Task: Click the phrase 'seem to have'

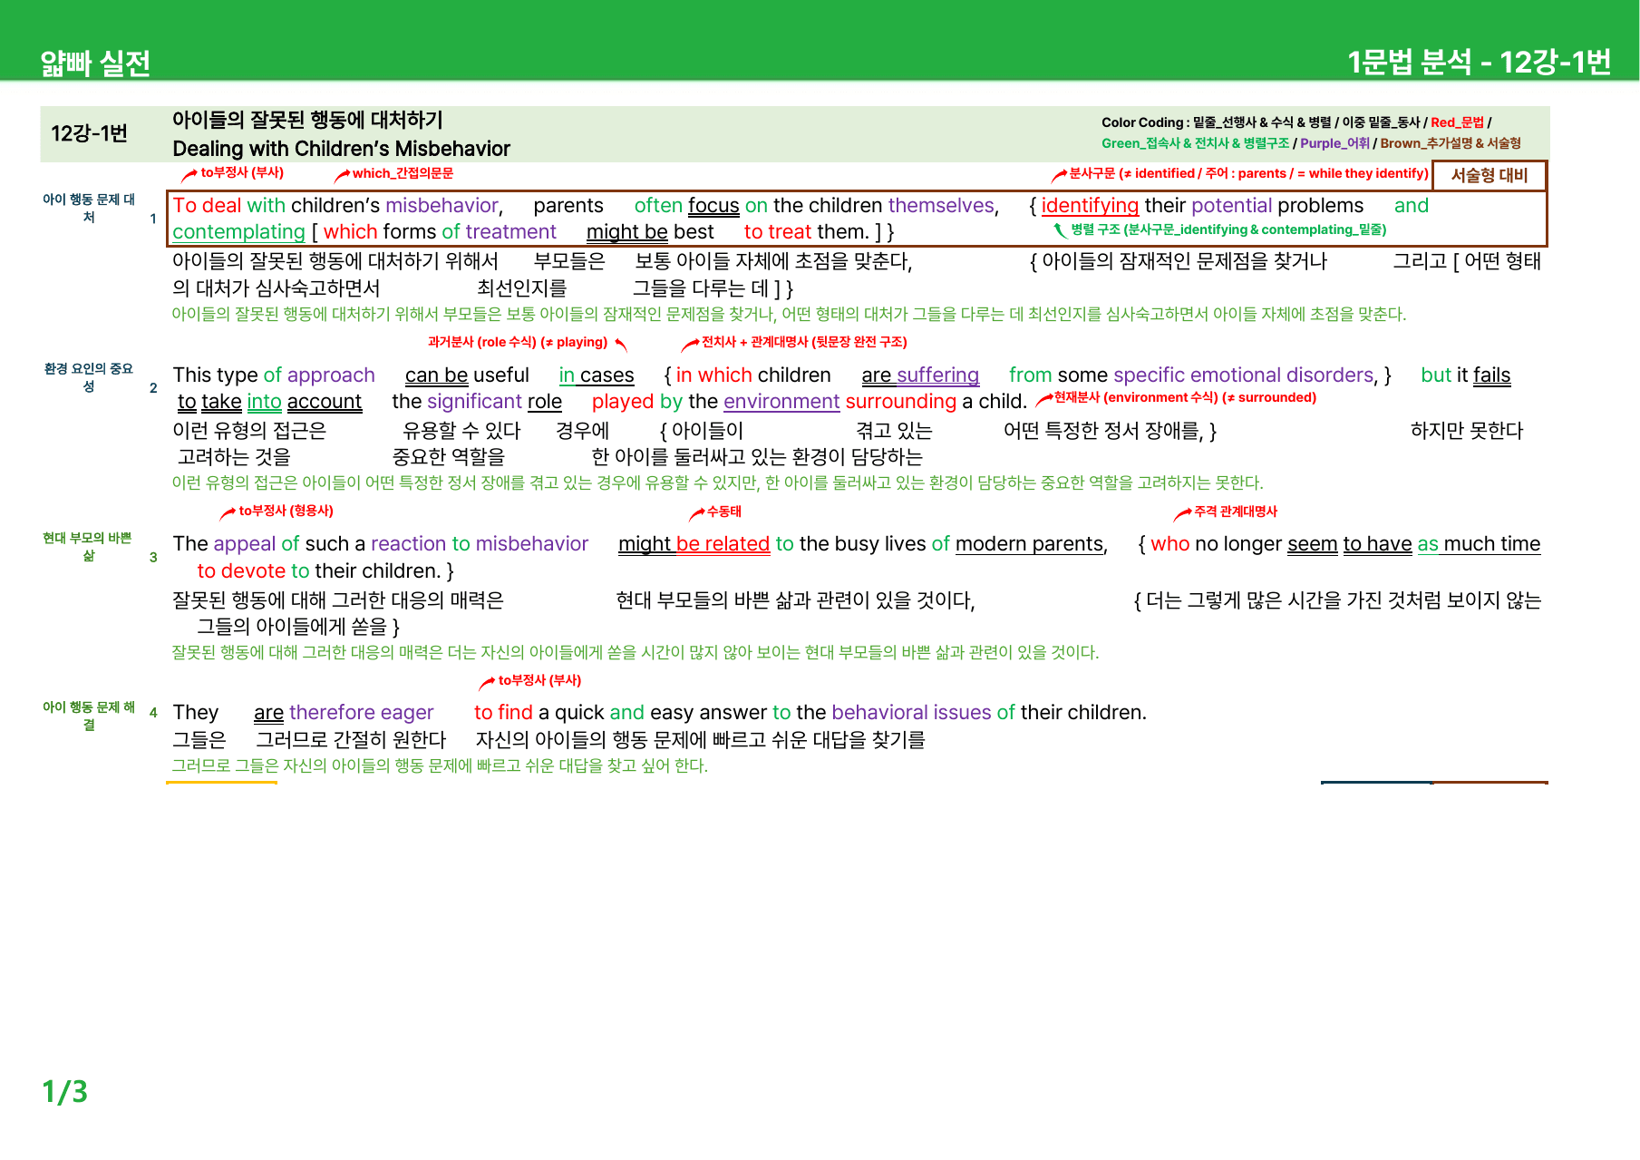Action: [1350, 544]
